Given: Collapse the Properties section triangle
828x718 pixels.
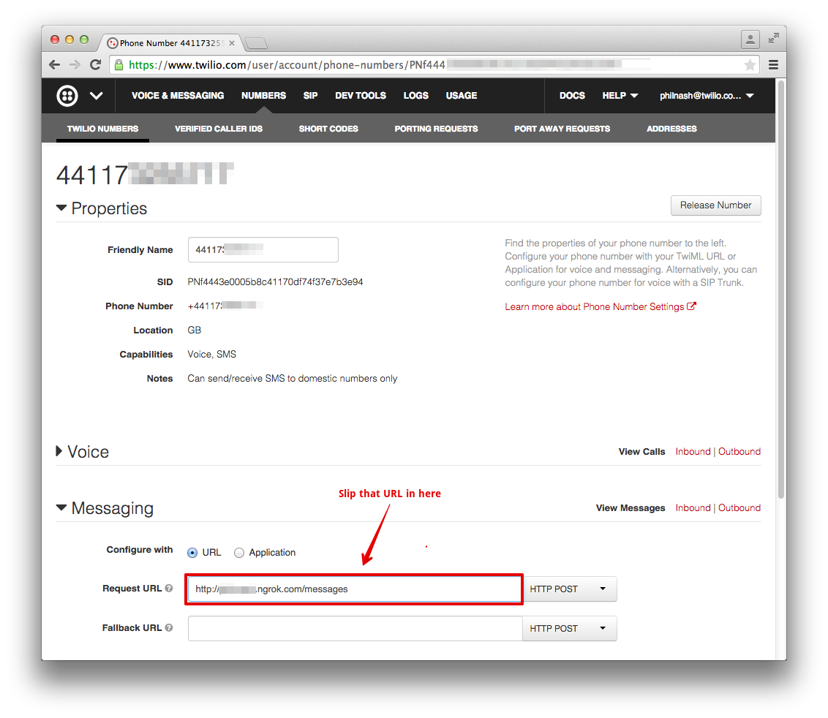Looking at the screenshot, I should point(61,208).
